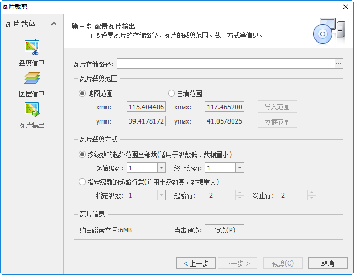Collapse the 瓦片裁剪 sidebar panel chevron
Image resolution: width=354 pixels, height=275 pixels.
point(54,24)
